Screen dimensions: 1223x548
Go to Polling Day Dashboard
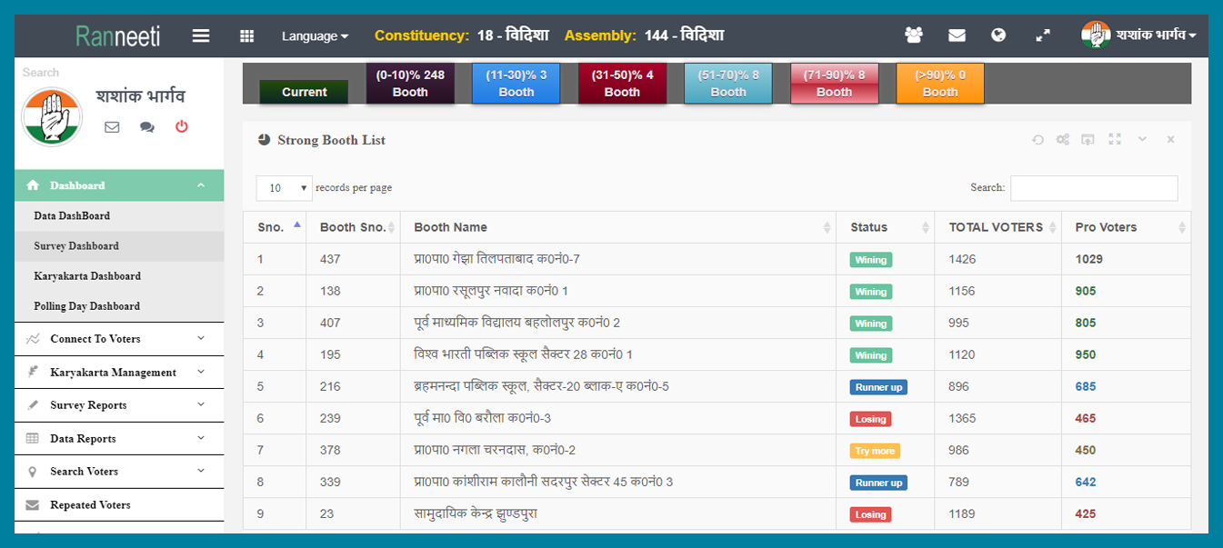(86, 306)
